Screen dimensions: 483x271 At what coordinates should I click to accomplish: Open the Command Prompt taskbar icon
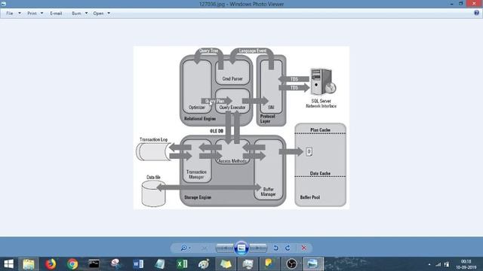click(94, 264)
